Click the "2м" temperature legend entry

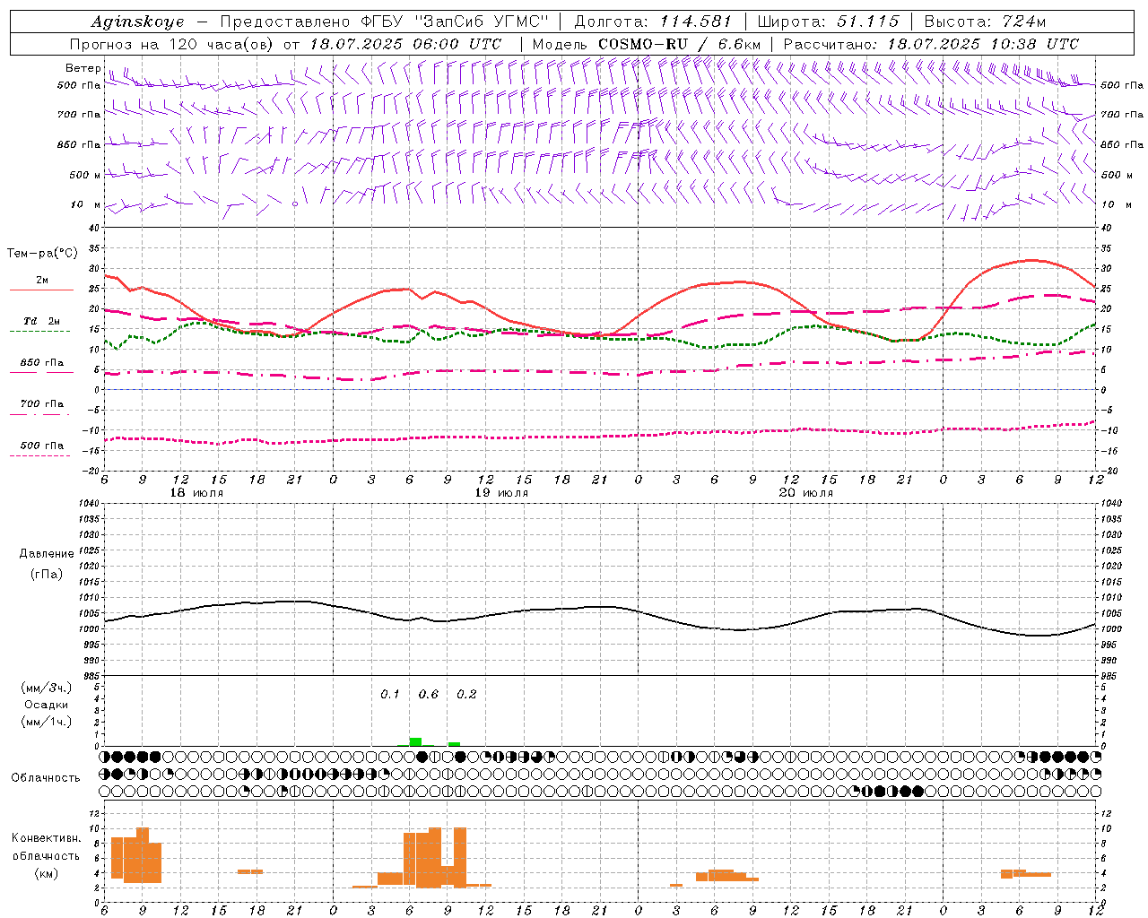click(x=42, y=281)
